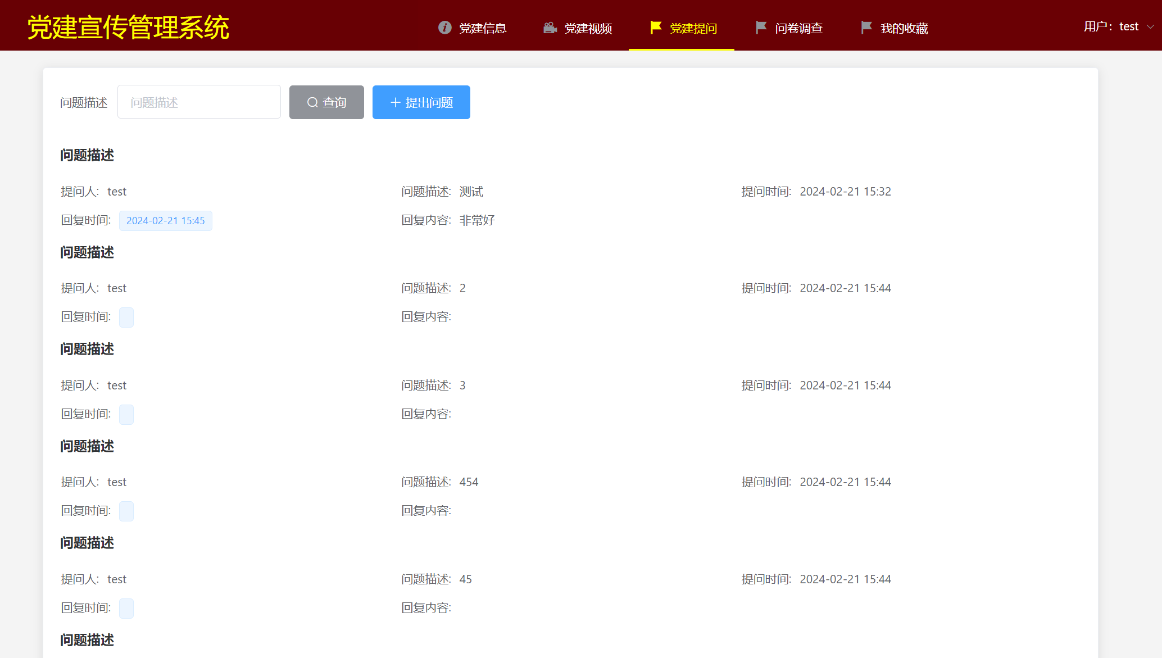Switch to the 党建信息 tab
1162x658 pixels.
[482, 28]
